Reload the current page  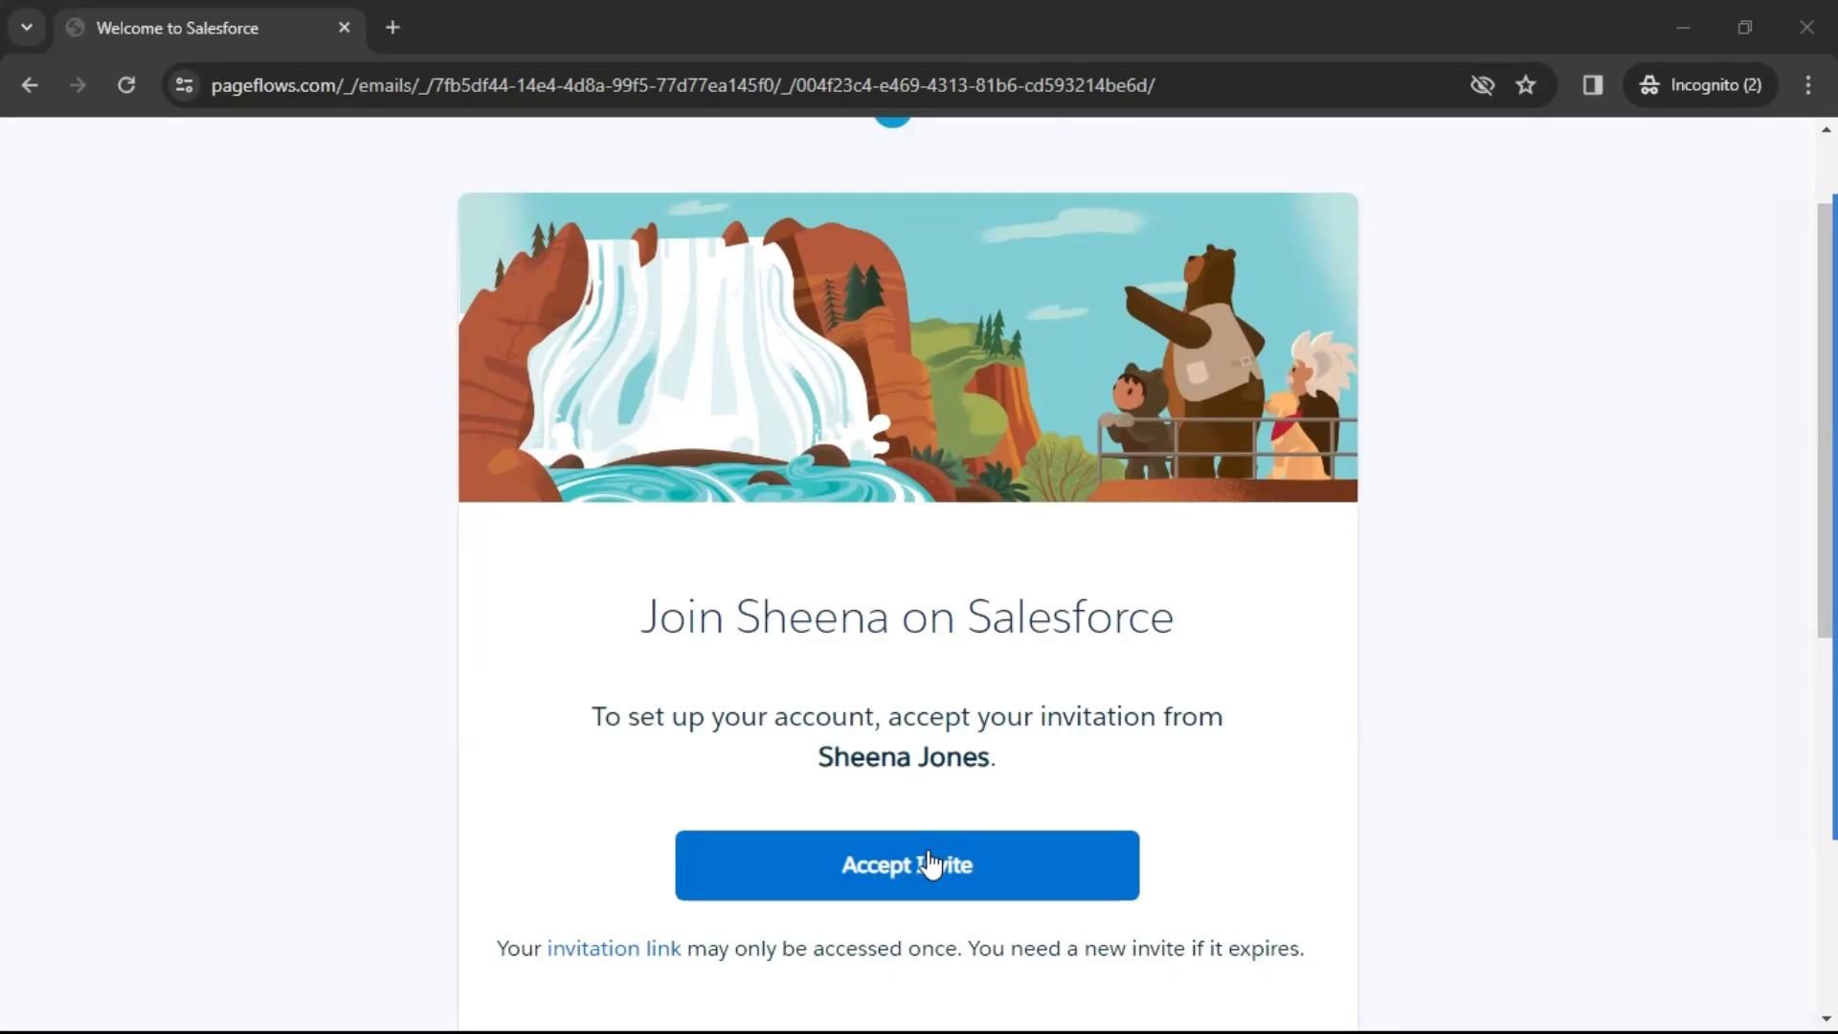tap(126, 85)
